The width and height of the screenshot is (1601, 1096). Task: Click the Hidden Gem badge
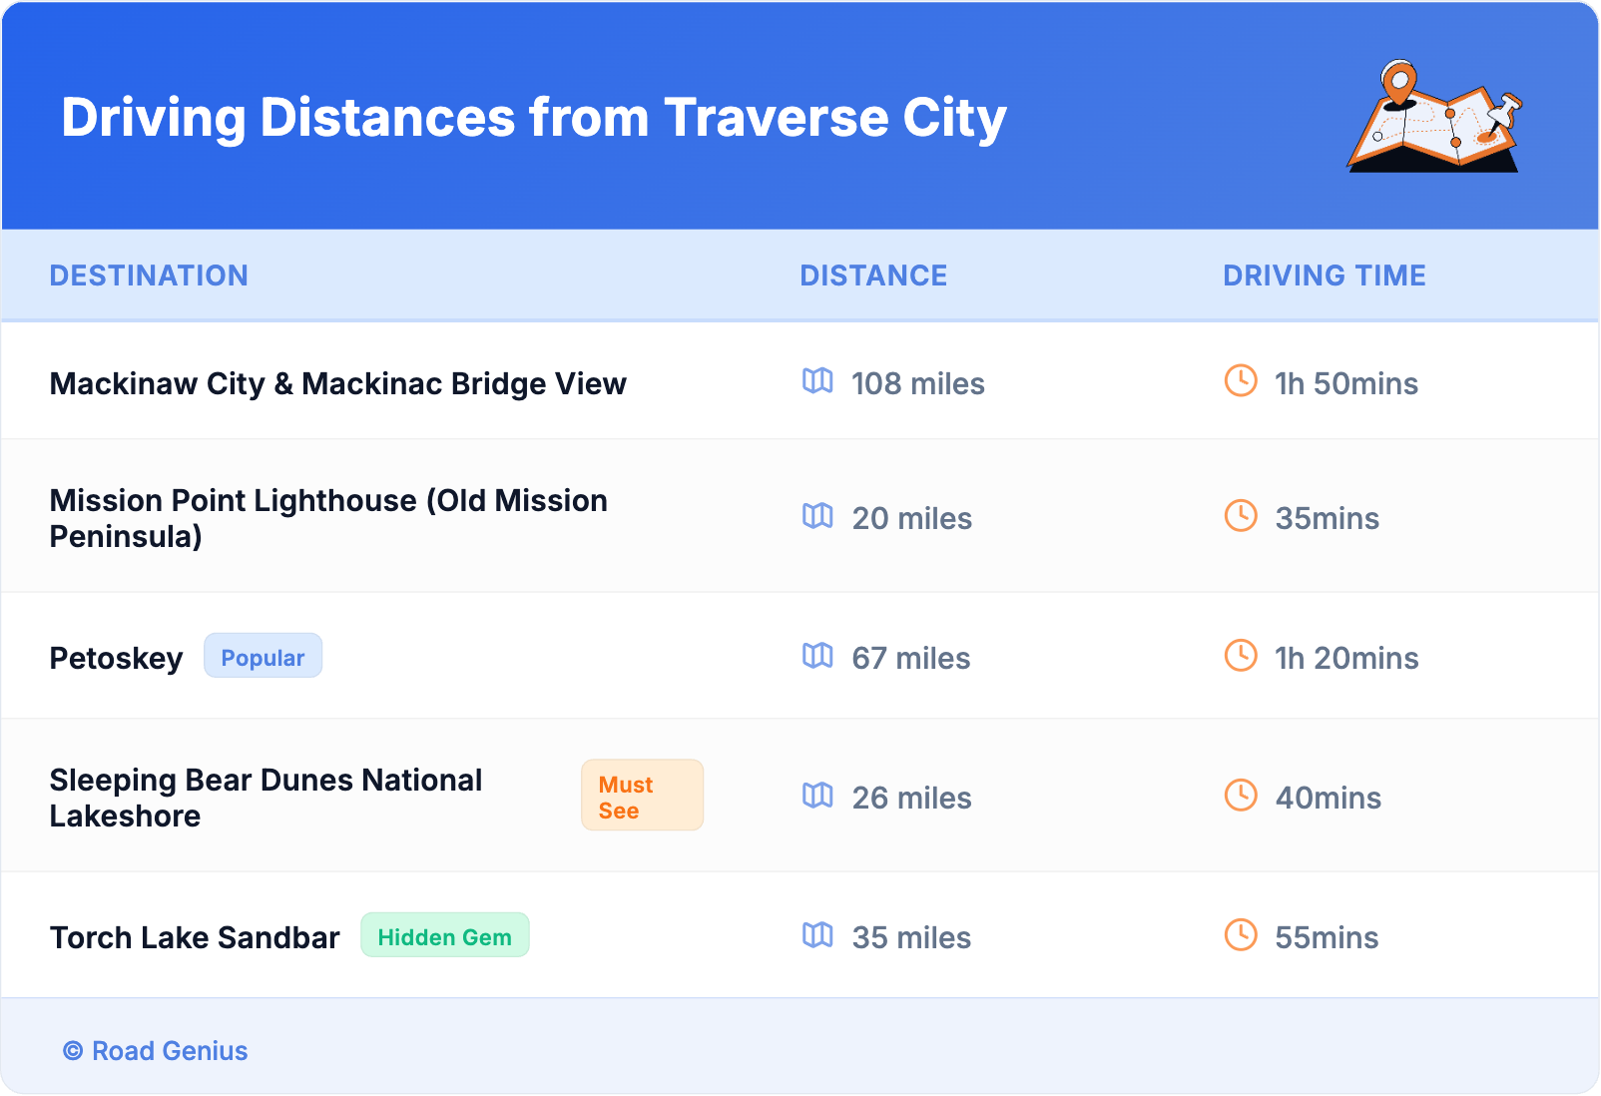(x=444, y=935)
